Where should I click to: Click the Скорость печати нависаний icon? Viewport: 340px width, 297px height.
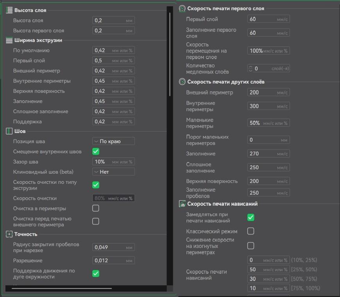coord(182,204)
